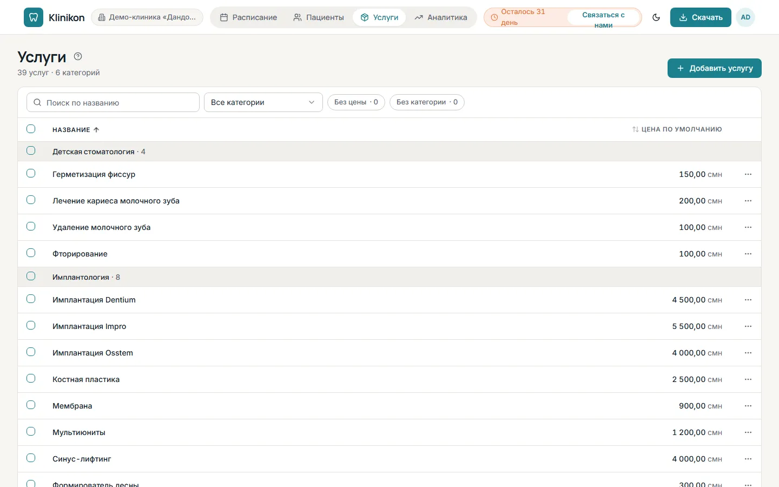This screenshot has width=779, height=487.
Task: Check the box for Герметизация фиссур
Action: [x=31, y=173]
